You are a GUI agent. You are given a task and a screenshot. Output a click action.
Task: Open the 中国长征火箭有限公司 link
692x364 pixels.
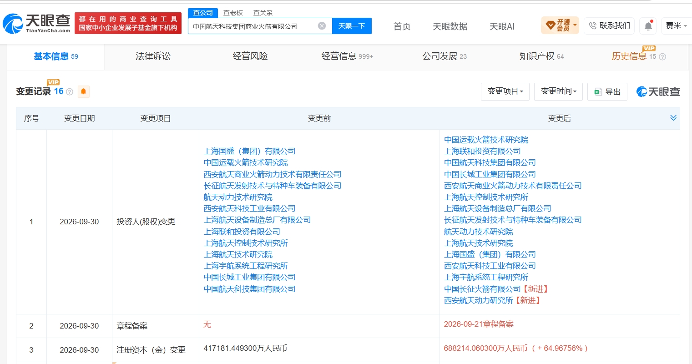[x=482, y=289]
